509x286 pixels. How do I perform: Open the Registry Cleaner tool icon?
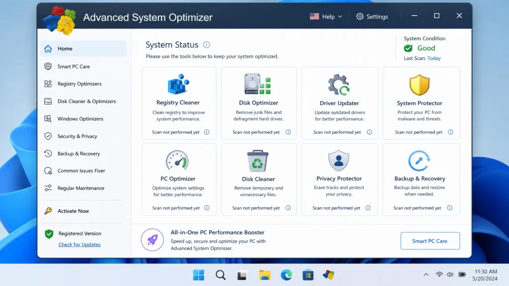[178, 84]
